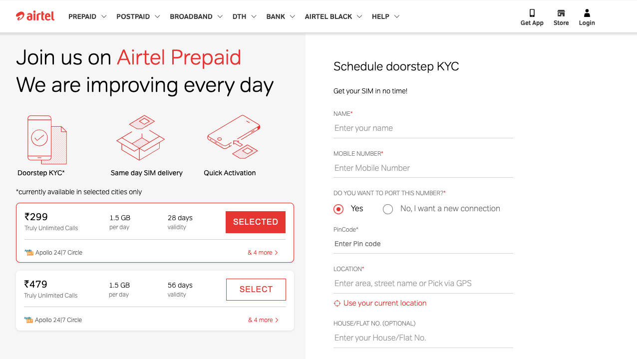Expand & 4 more on ₹479 plan
The image size is (637, 359).
[263, 320]
